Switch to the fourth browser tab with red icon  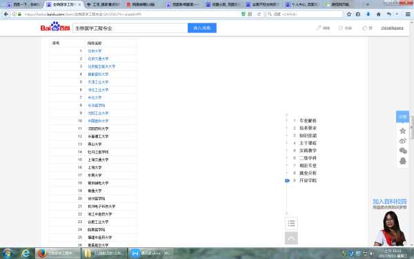click(x=143, y=5)
